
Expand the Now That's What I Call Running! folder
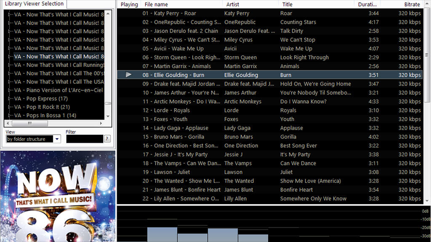point(9,65)
